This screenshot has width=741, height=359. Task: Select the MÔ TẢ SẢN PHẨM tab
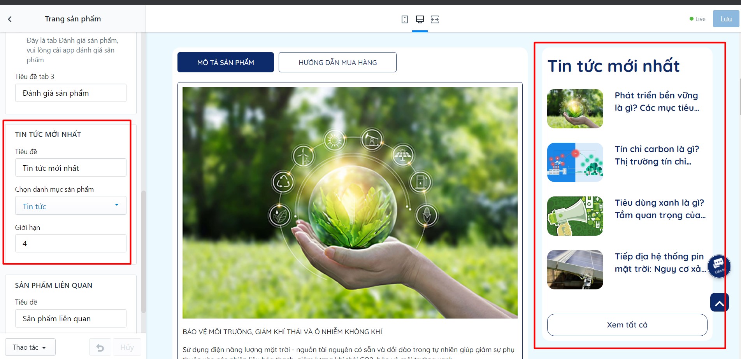pos(226,62)
